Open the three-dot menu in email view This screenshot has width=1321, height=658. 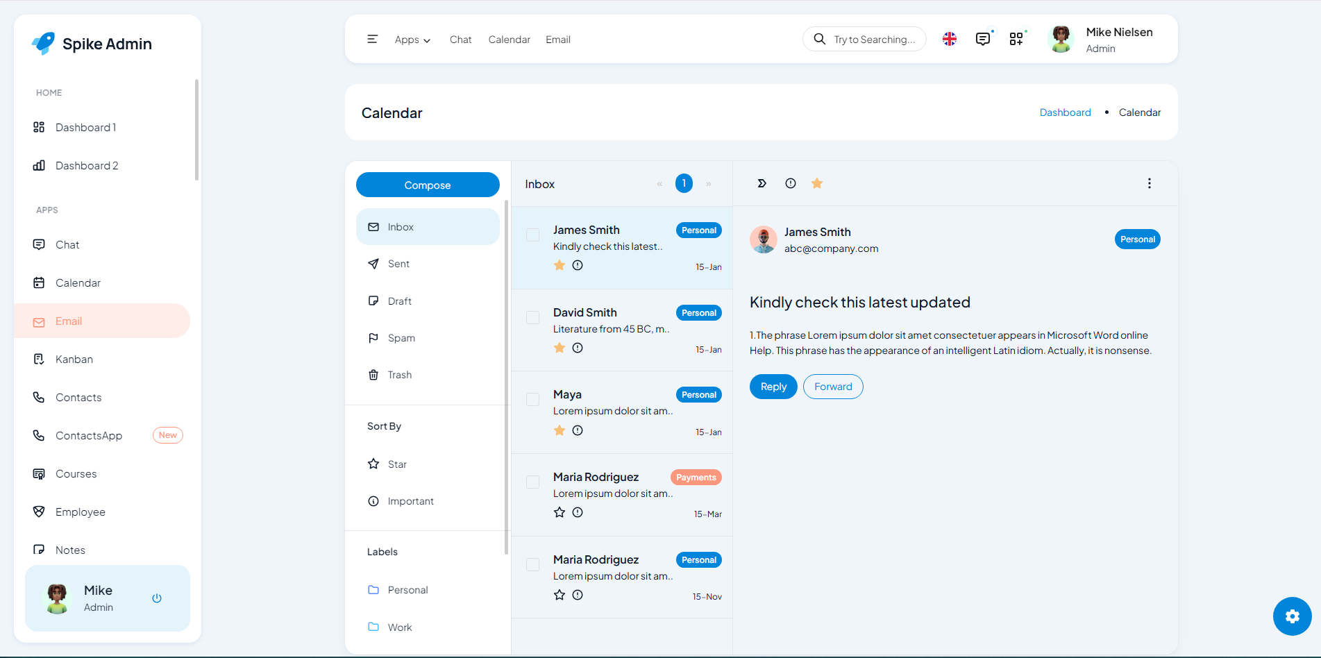[x=1150, y=183]
